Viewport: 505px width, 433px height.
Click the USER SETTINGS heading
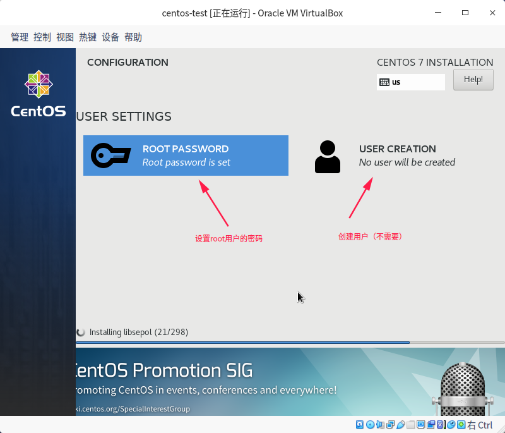tap(124, 116)
